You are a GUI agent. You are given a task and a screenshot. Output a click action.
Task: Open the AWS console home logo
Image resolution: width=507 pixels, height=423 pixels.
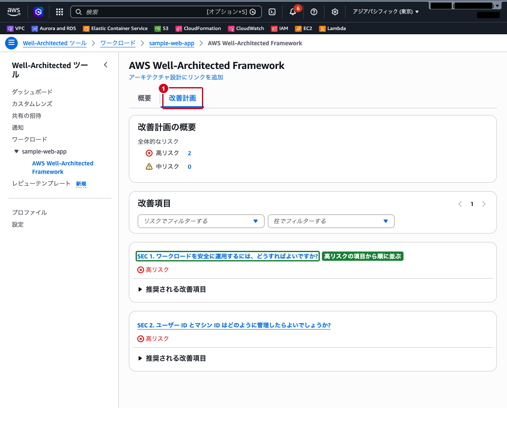[14, 12]
